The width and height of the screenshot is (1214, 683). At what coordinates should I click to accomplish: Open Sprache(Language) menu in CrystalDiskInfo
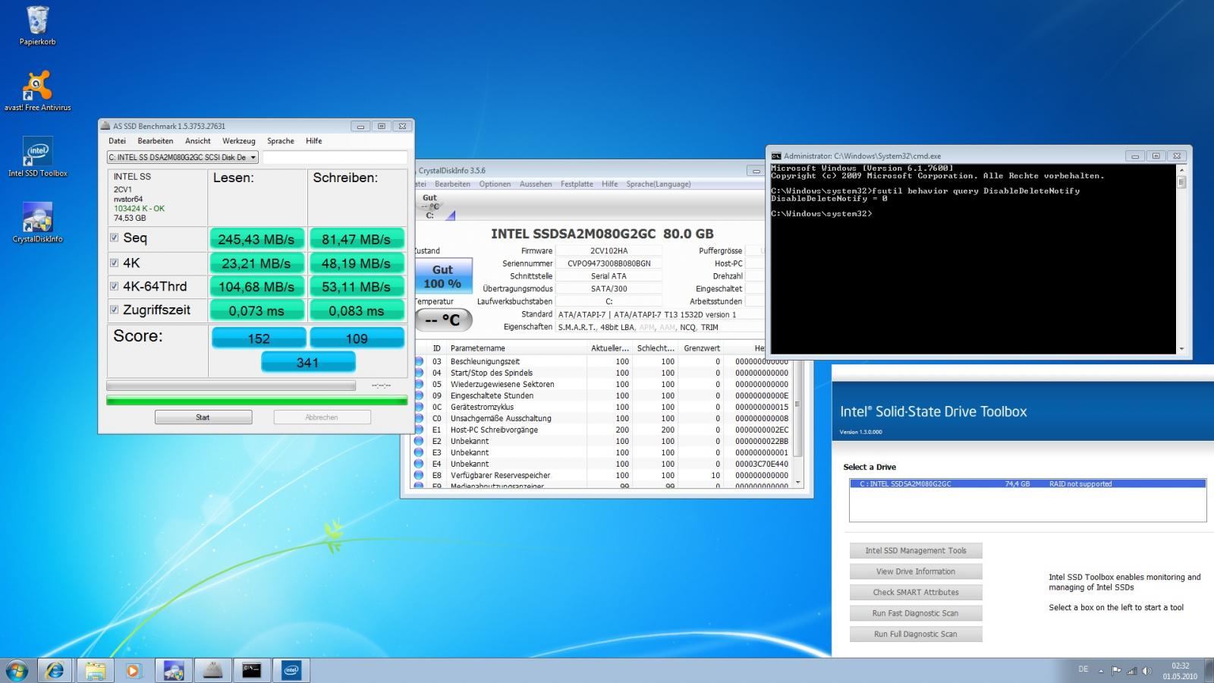pos(659,184)
